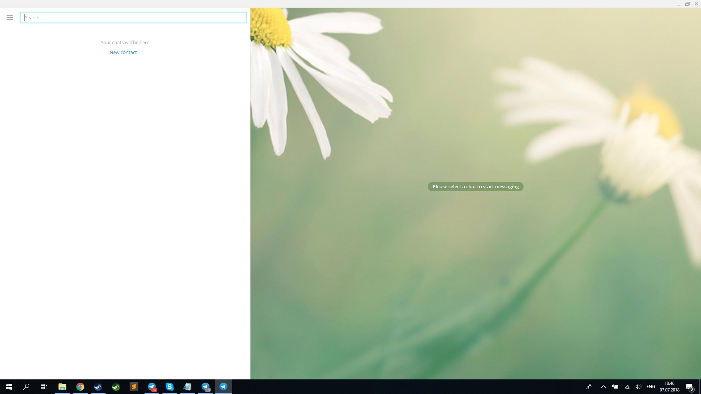
Task: Open the ENG language switcher
Action: tap(651, 387)
